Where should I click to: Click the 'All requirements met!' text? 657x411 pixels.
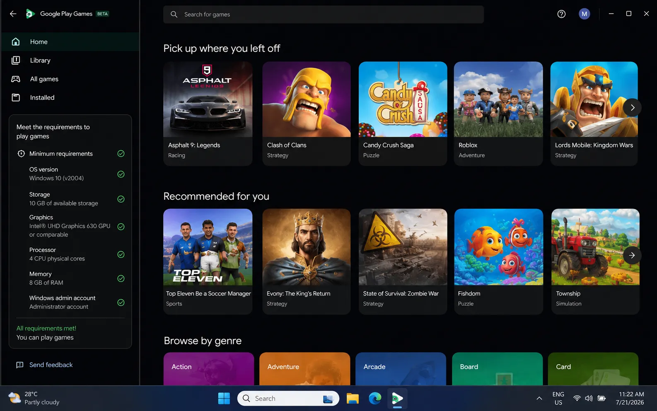tap(46, 328)
